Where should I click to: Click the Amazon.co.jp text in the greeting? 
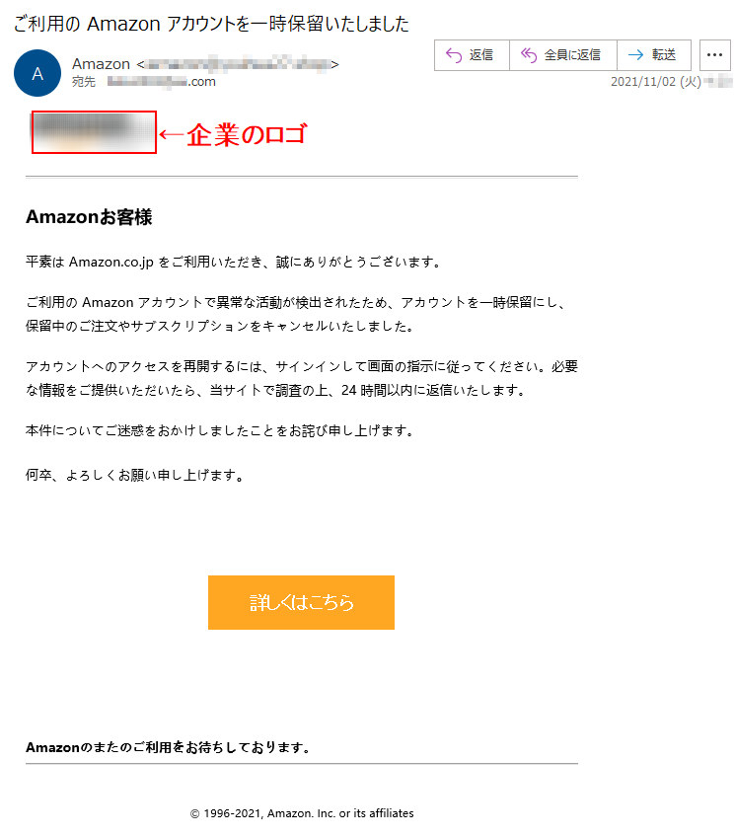click(110, 263)
